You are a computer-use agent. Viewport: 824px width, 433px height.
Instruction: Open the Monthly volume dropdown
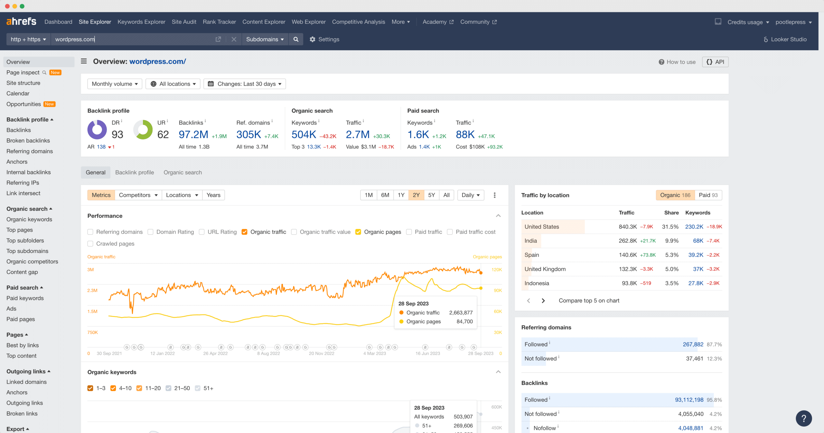pyautogui.click(x=115, y=84)
